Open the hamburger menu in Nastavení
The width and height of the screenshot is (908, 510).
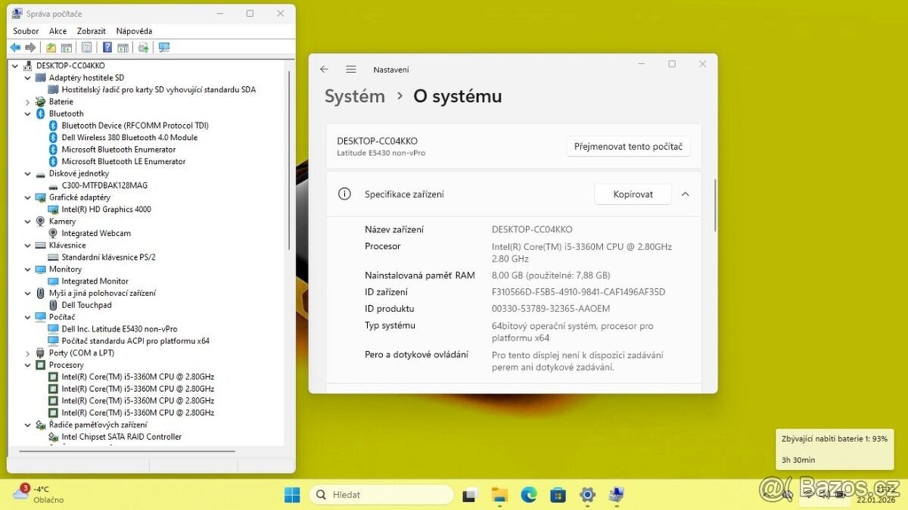tap(351, 69)
